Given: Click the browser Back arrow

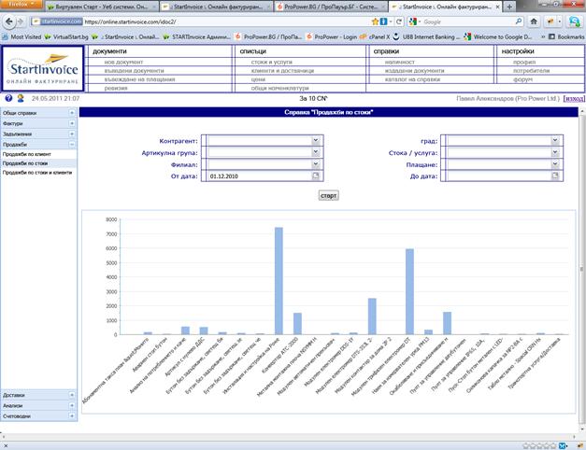Looking at the screenshot, I should pos(9,21).
